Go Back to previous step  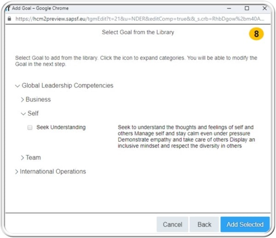click(x=204, y=225)
